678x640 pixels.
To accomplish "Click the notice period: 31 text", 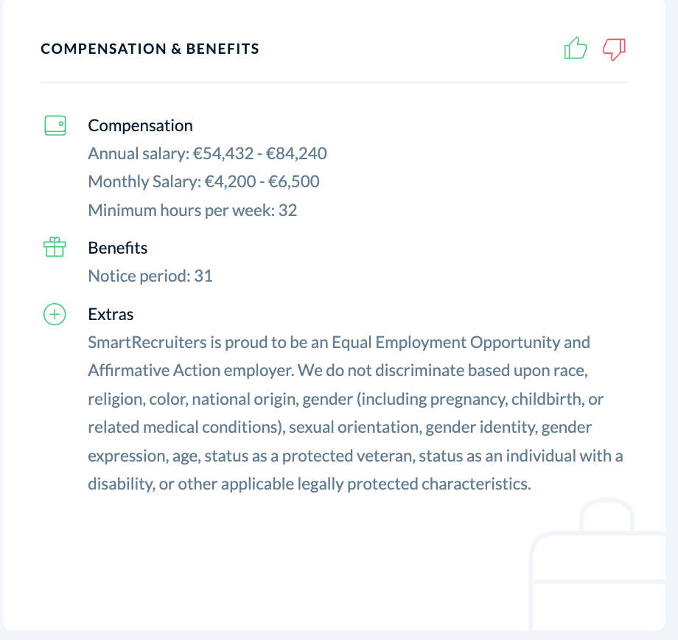I will coord(150,276).
